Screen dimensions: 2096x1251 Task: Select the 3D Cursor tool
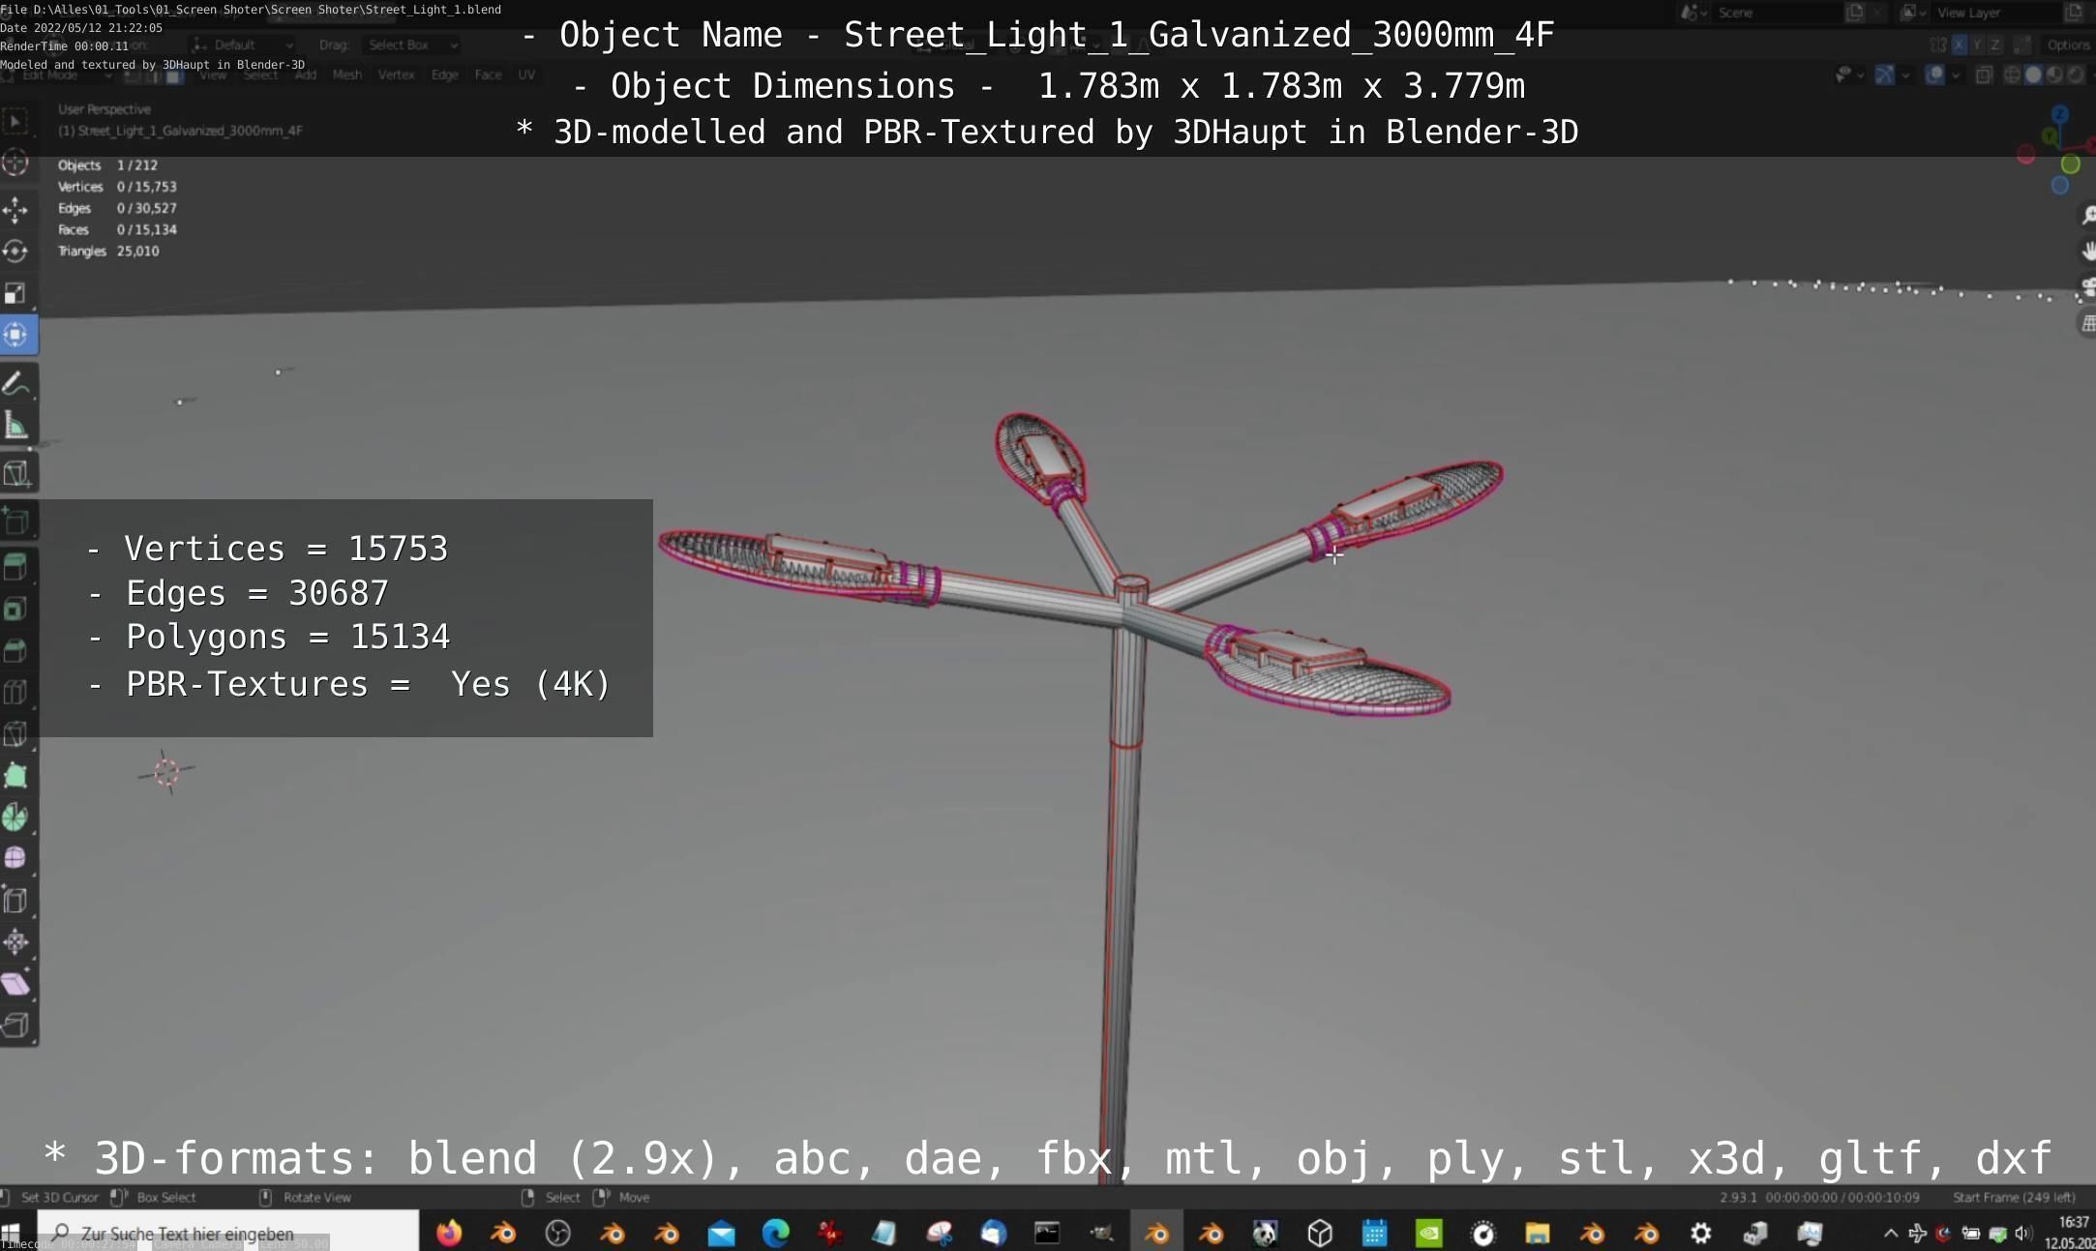[x=15, y=164]
